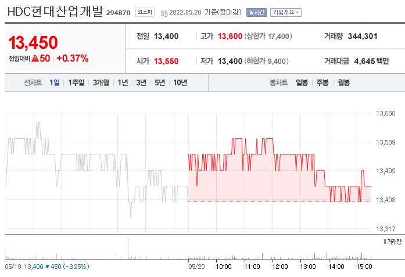Click the 13,317 y-axis label

(385, 229)
